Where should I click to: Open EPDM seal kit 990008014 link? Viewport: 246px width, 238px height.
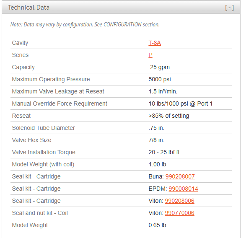click(183, 189)
